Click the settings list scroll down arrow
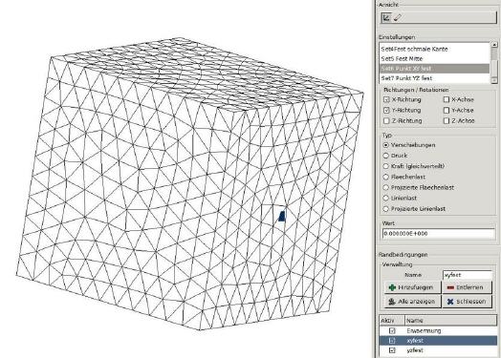 494,80
